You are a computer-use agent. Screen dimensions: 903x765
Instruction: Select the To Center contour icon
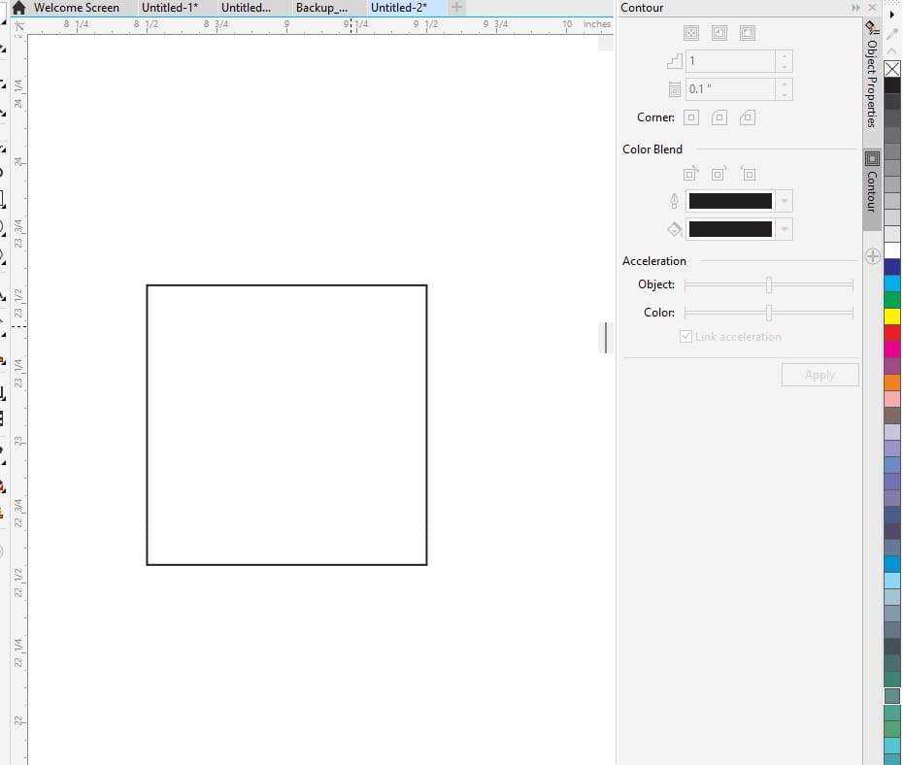coord(690,32)
